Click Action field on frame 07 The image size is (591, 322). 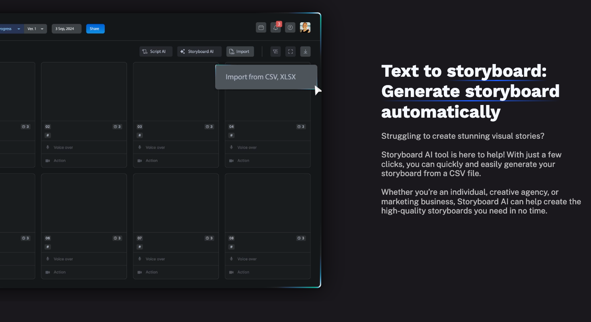[x=176, y=272]
